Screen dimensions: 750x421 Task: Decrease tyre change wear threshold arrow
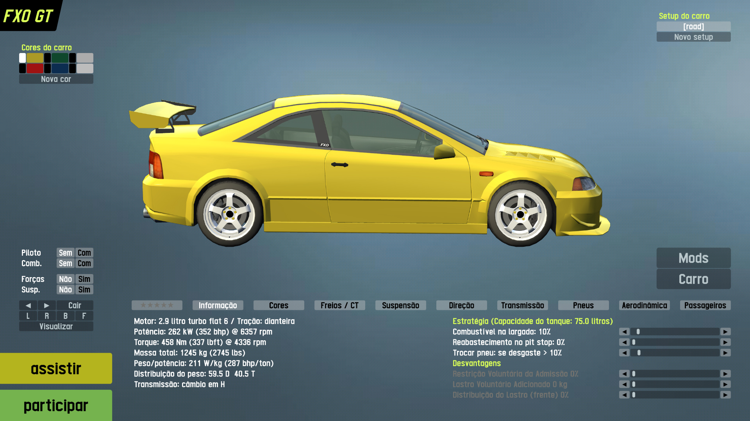(624, 353)
